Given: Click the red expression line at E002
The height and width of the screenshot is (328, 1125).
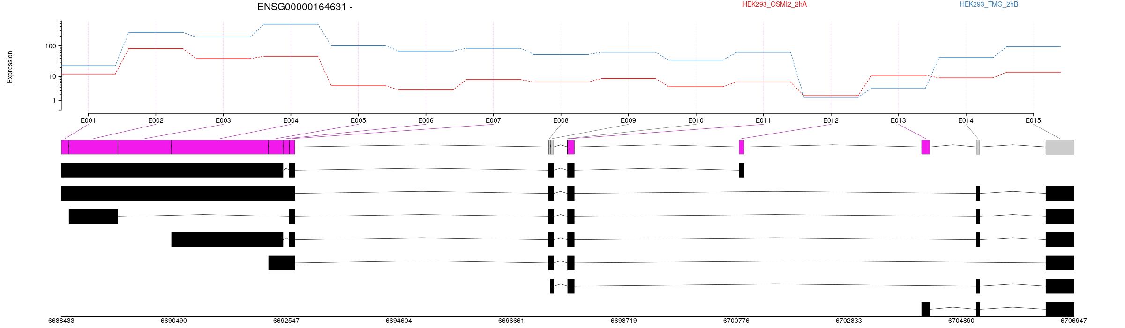Looking at the screenshot, I should (156, 48).
